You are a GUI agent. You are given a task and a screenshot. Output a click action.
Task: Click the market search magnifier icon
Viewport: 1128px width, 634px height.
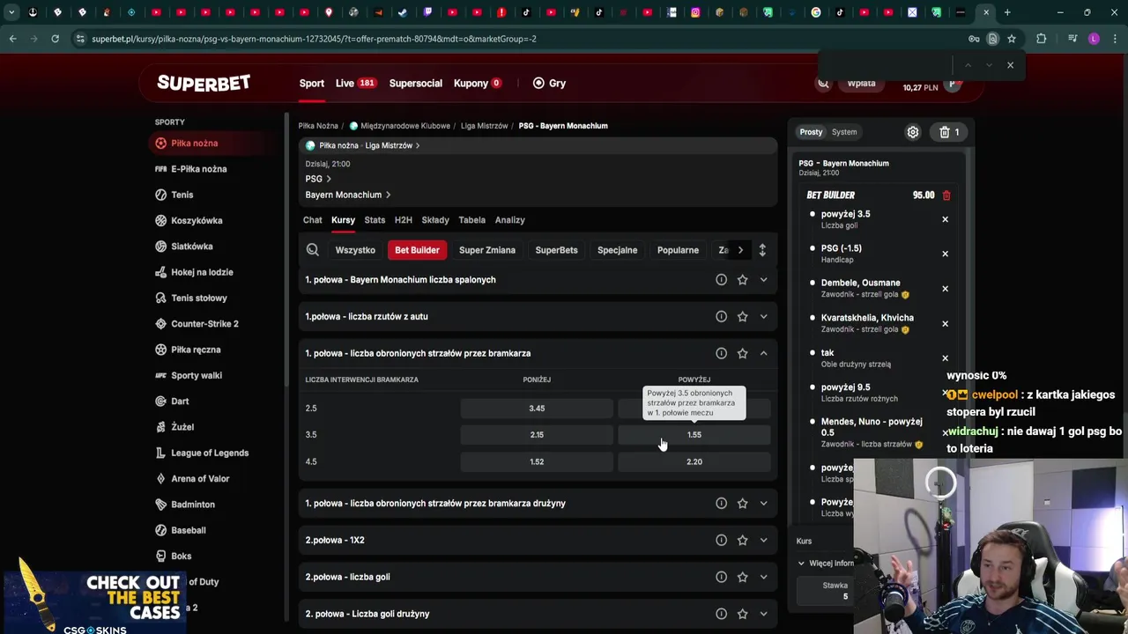click(312, 250)
